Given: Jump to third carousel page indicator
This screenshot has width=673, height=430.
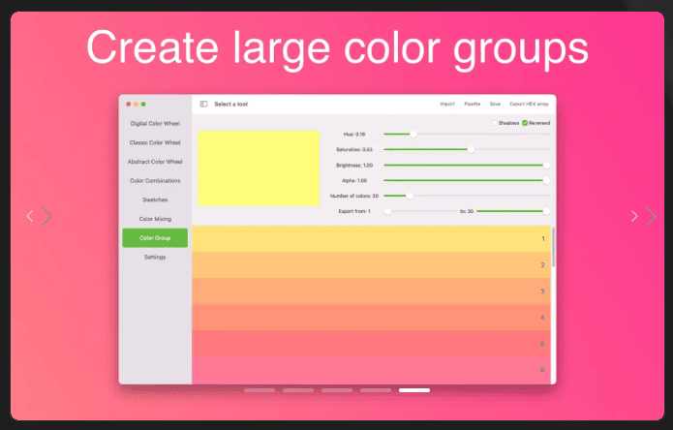Looking at the screenshot, I should click(x=337, y=390).
